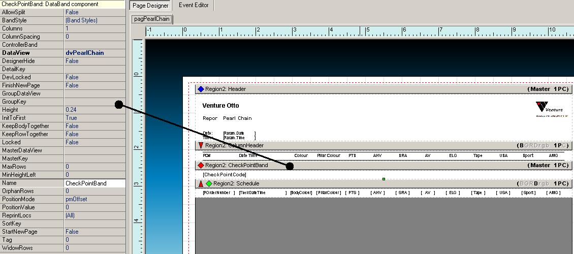The width and height of the screenshot is (574, 254).
Task: Select the DetailKey property label
Action: (x=14, y=69)
